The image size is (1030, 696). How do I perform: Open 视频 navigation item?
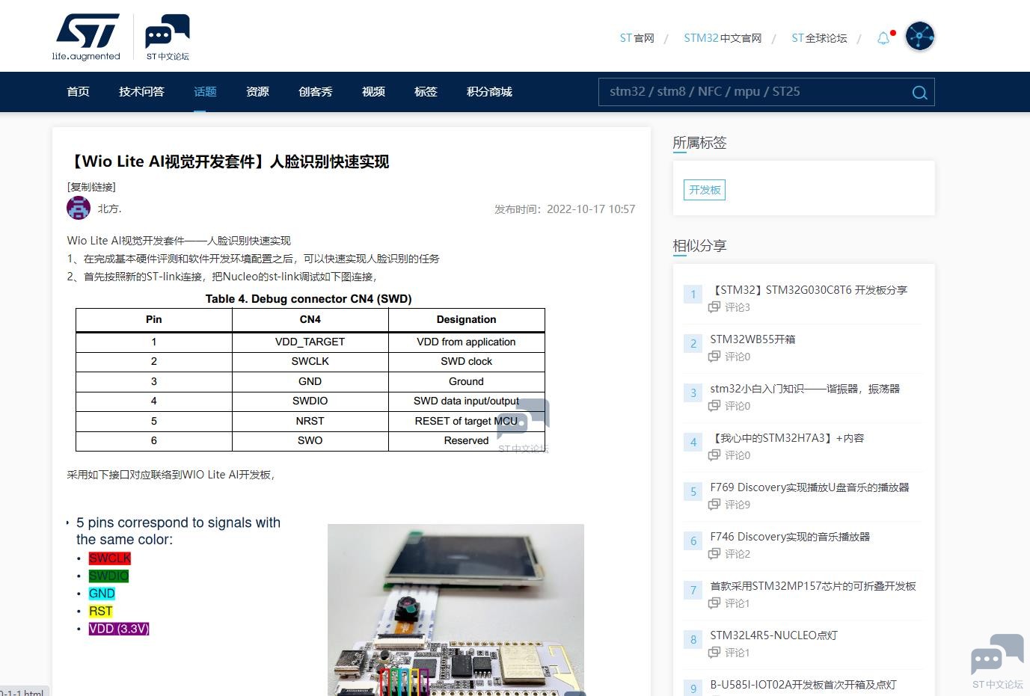(x=373, y=92)
